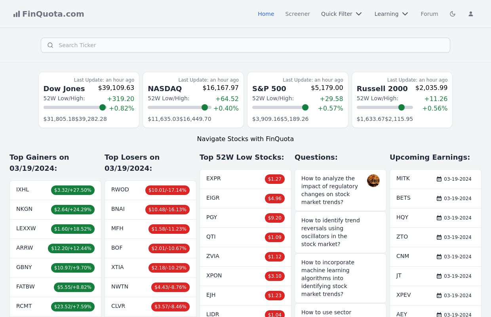The height and width of the screenshot is (317, 491).
Task: Click avatar on regulatory changes question
Action: coord(373,181)
